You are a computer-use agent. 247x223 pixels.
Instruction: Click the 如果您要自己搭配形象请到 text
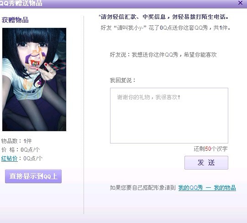tap(143, 188)
